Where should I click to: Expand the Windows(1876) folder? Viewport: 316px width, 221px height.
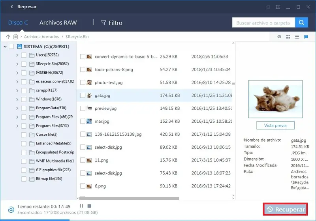click(x=17, y=99)
